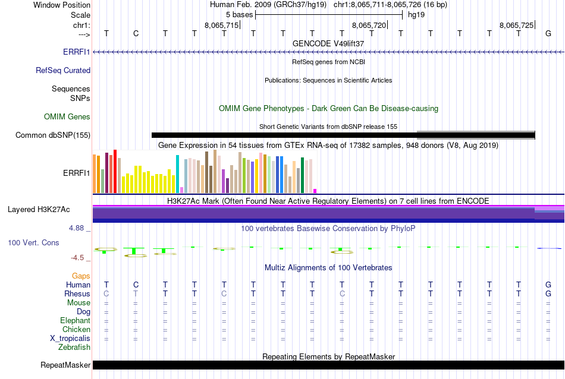Click the tall red bar in GTEx chart

coord(115,171)
